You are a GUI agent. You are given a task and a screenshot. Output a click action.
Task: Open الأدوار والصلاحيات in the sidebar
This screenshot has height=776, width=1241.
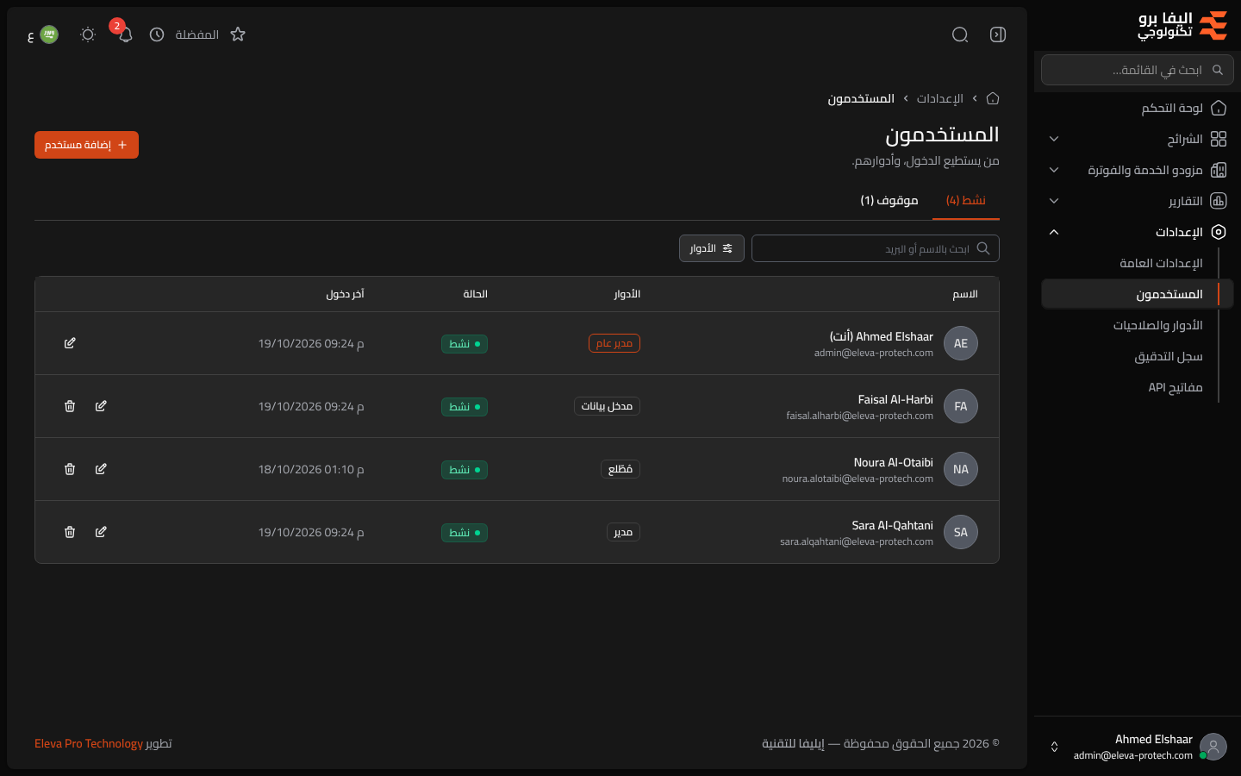(x=1157, y=325)
